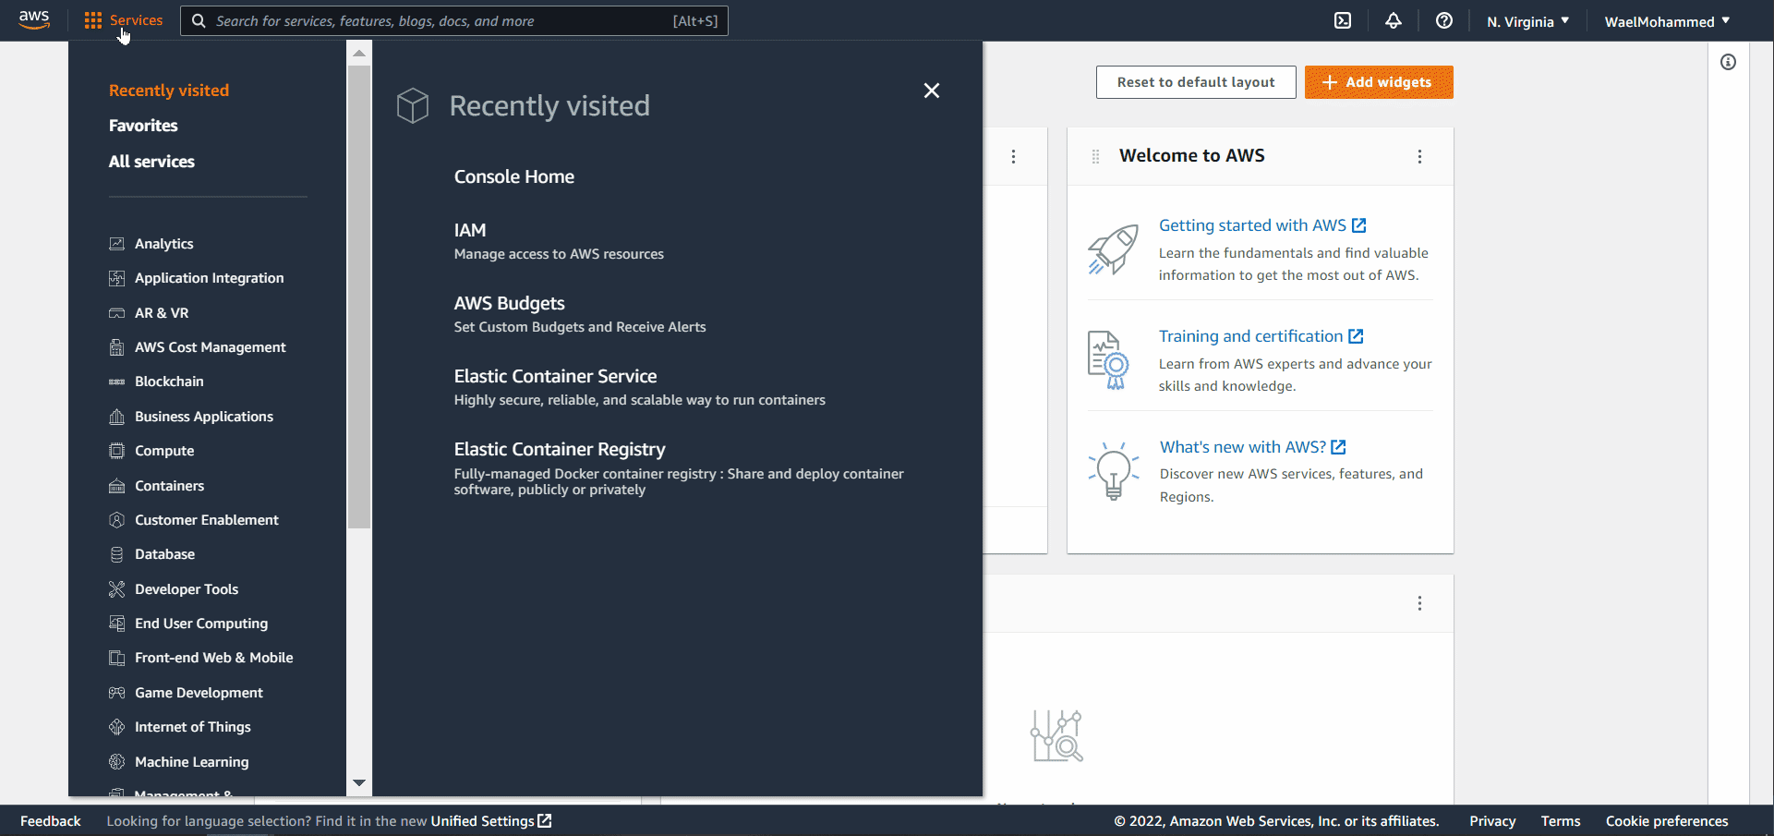The height and width of the screenshot is (836, 1774).
Task: Click the Services grid icon
Action: [93, 20]
